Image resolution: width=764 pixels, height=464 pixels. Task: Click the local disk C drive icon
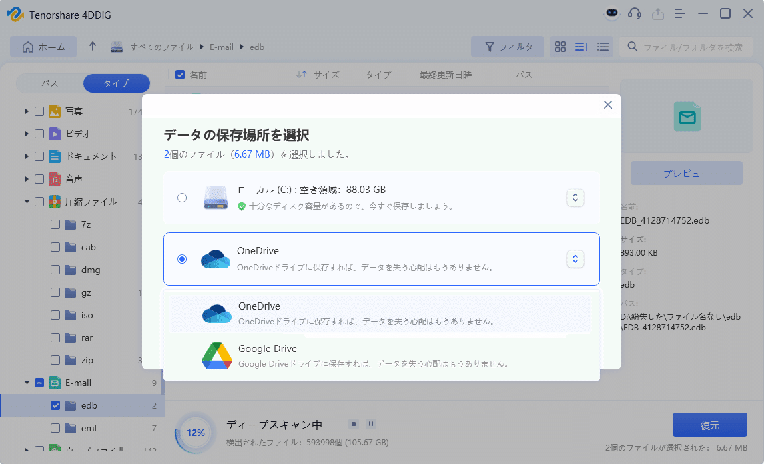(216, 197)
